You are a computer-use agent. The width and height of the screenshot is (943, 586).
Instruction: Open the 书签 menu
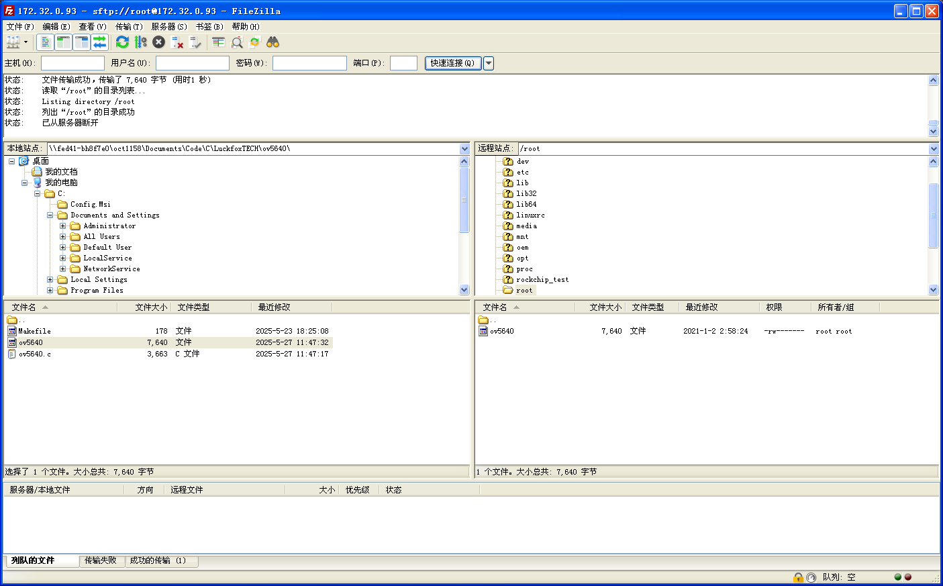point(209,27)
